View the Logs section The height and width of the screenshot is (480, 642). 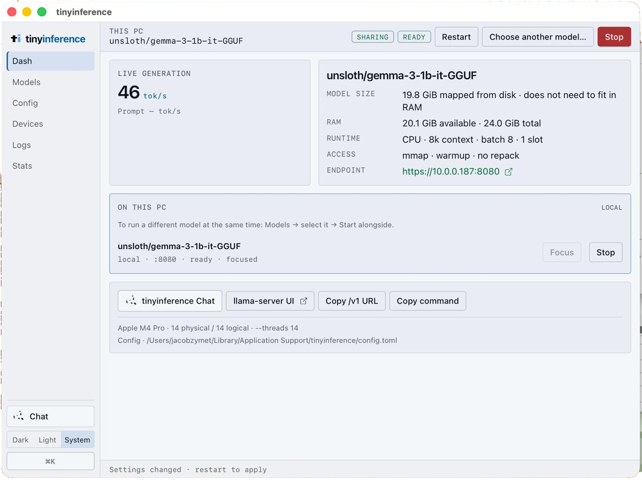pyautogui.click(x=51, y=145)
